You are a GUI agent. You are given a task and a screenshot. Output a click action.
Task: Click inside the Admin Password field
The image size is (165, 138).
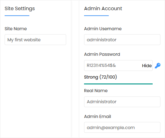112,66
